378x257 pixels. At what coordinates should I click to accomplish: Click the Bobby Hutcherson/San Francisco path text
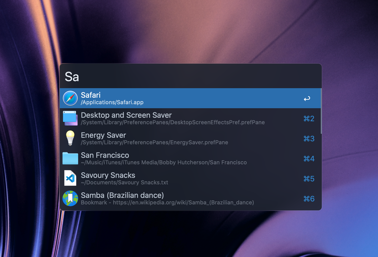coord(164,163)
